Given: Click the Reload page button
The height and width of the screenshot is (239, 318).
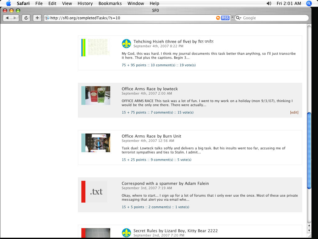Looking at the screenshot, I should tap(26, 18).
